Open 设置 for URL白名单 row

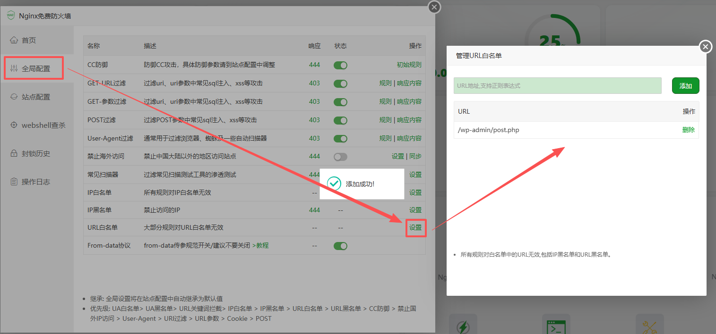(x=415, y=227)
